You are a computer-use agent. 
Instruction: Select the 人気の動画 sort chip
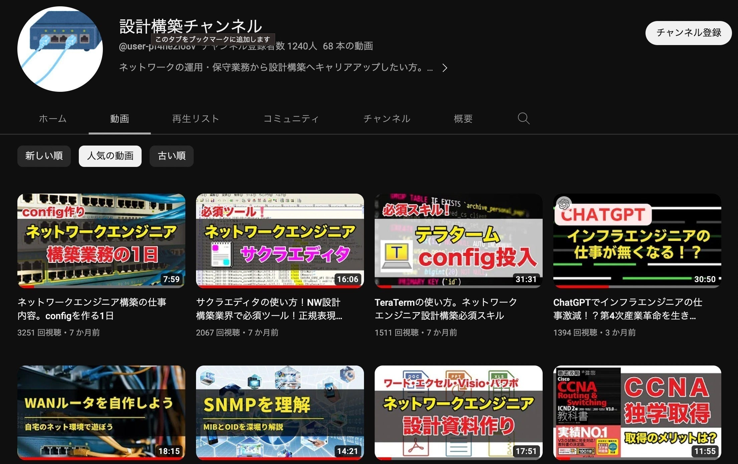tap(110, 156)
